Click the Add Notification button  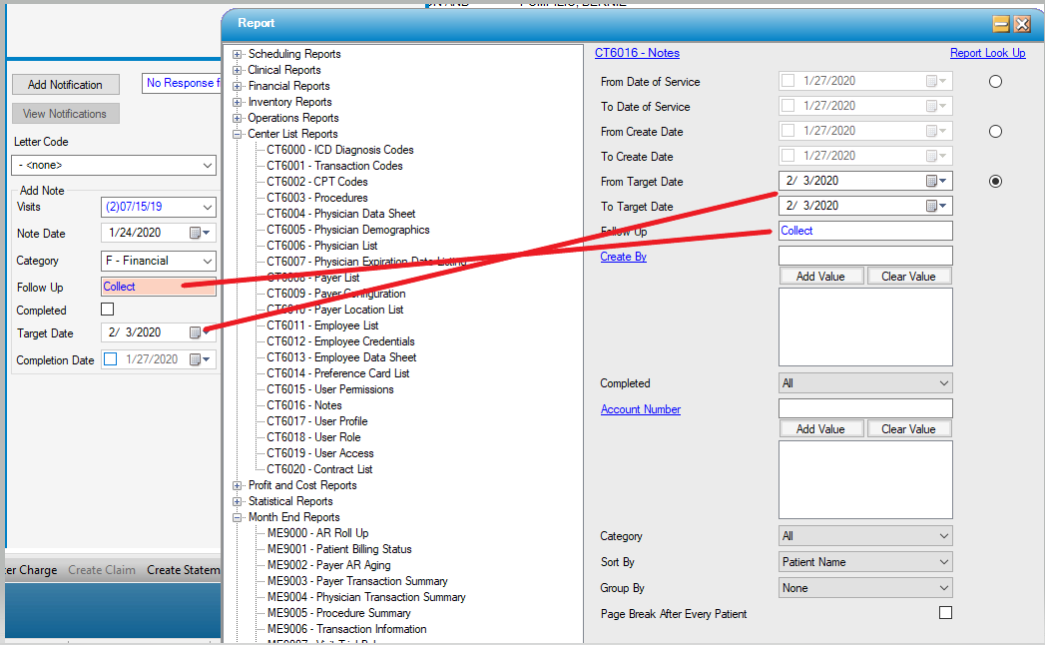click(x=65, y=85)
